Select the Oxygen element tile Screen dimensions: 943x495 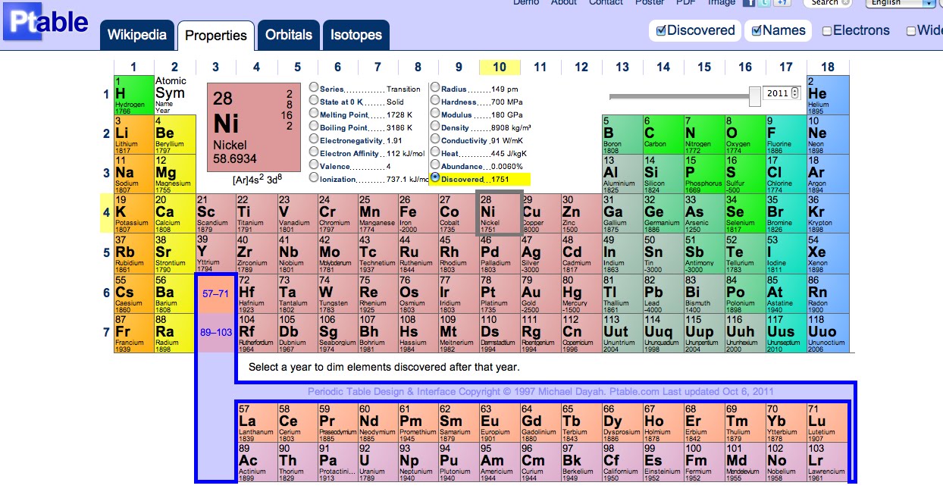point(745,134)
